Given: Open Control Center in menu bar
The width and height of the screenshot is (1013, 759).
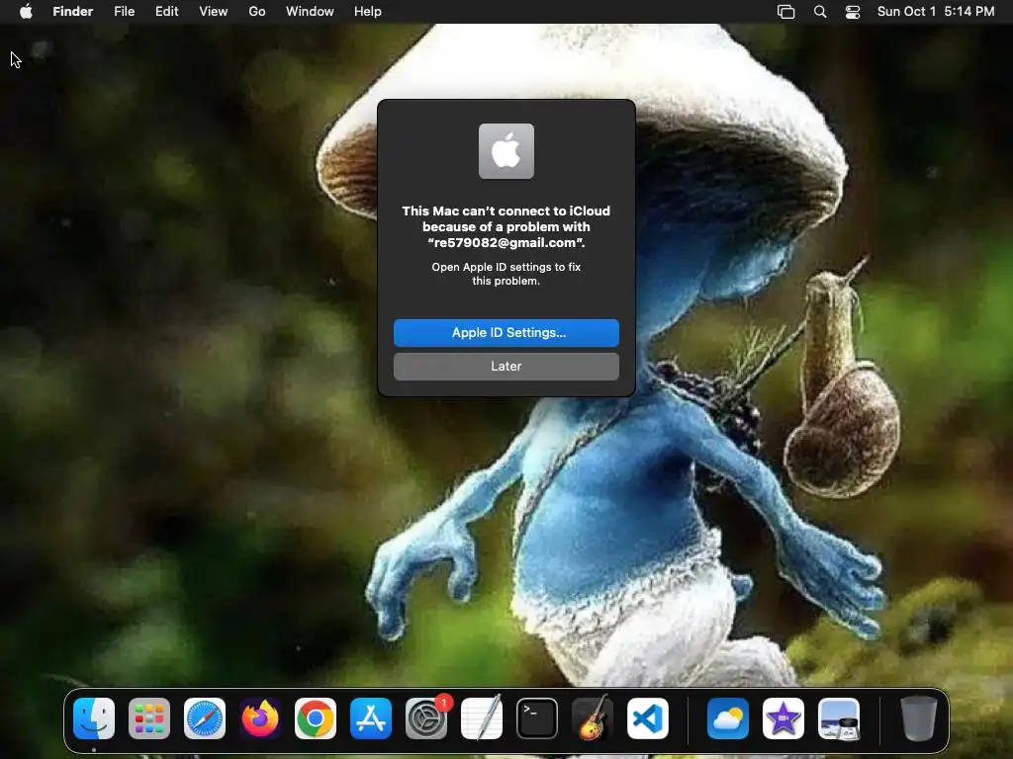Looking at the screenshot, I should coord(853,12).
